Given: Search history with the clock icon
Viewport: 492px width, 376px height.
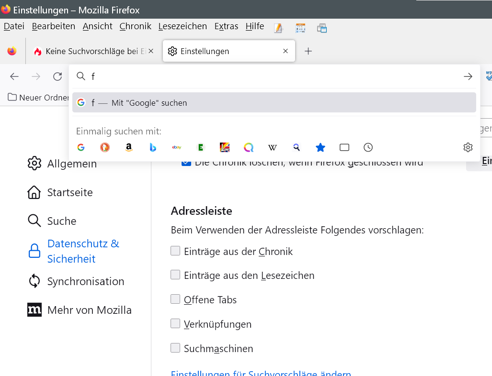Looking at the screenshot, I should pos(368,147).
